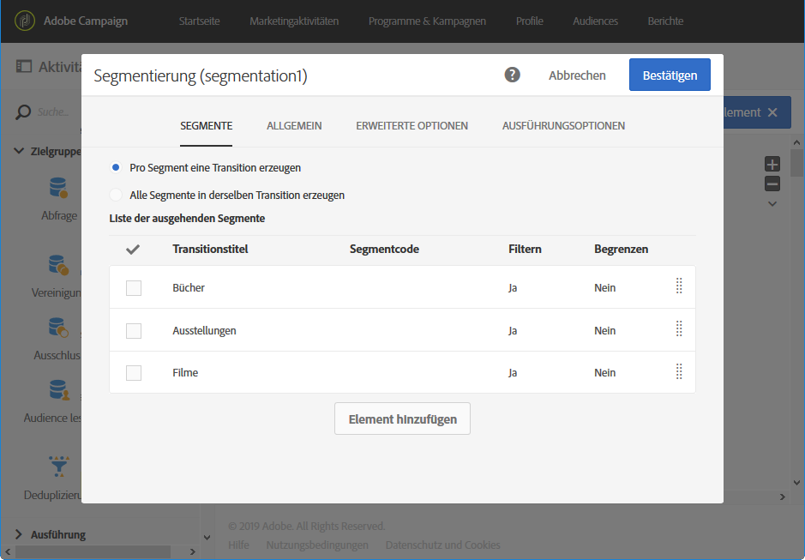Click drag handle icon for Filme row

pos(679,372)
